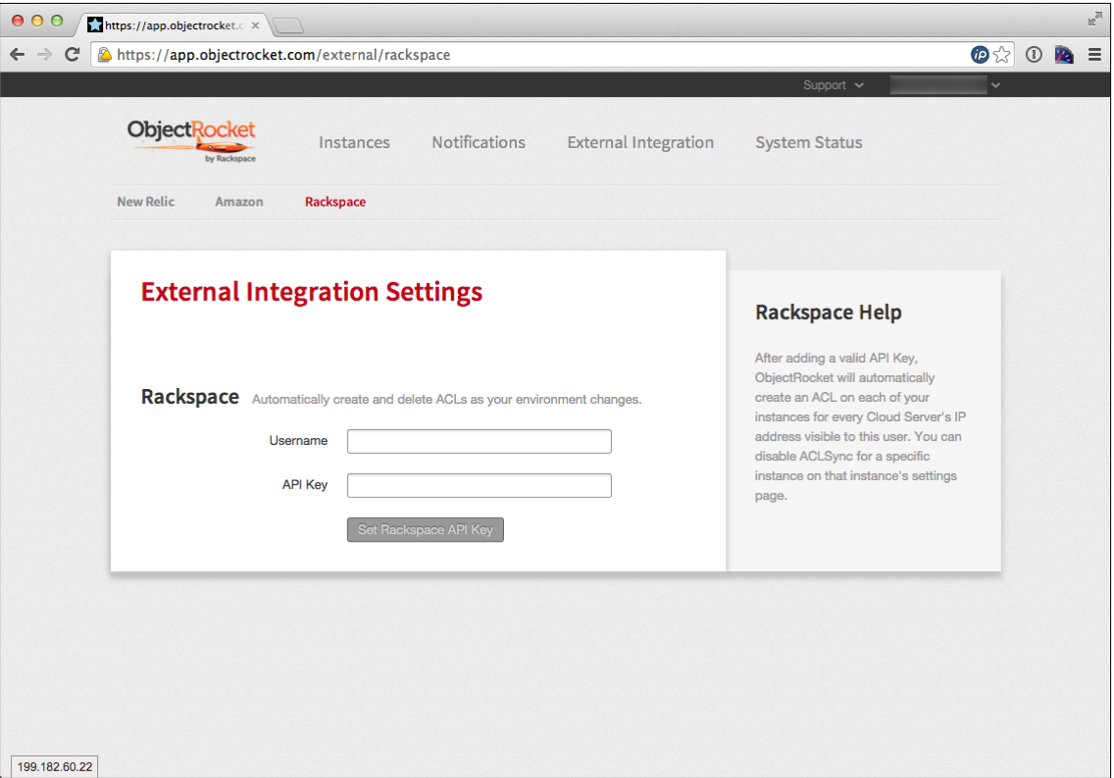Click the blue-red extension icon in toolbar
The height and width of the screenshot is (778, 1114).
point(1064,55)
